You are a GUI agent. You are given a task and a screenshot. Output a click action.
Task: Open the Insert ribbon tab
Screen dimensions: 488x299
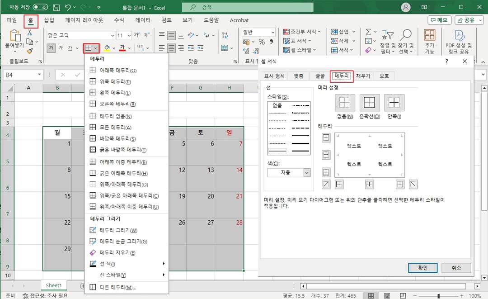[x=49, y=20]
